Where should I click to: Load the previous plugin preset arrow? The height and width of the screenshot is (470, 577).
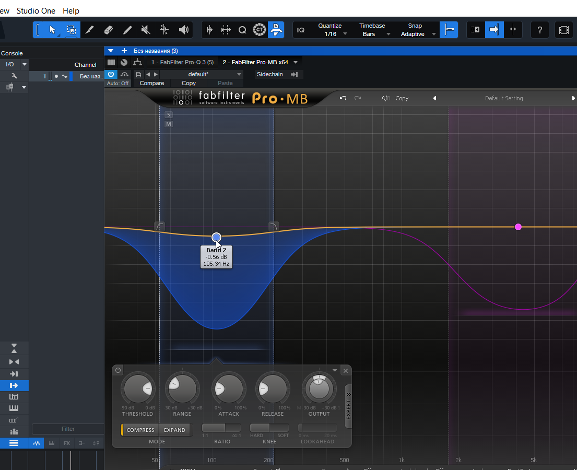click(148, 74)
